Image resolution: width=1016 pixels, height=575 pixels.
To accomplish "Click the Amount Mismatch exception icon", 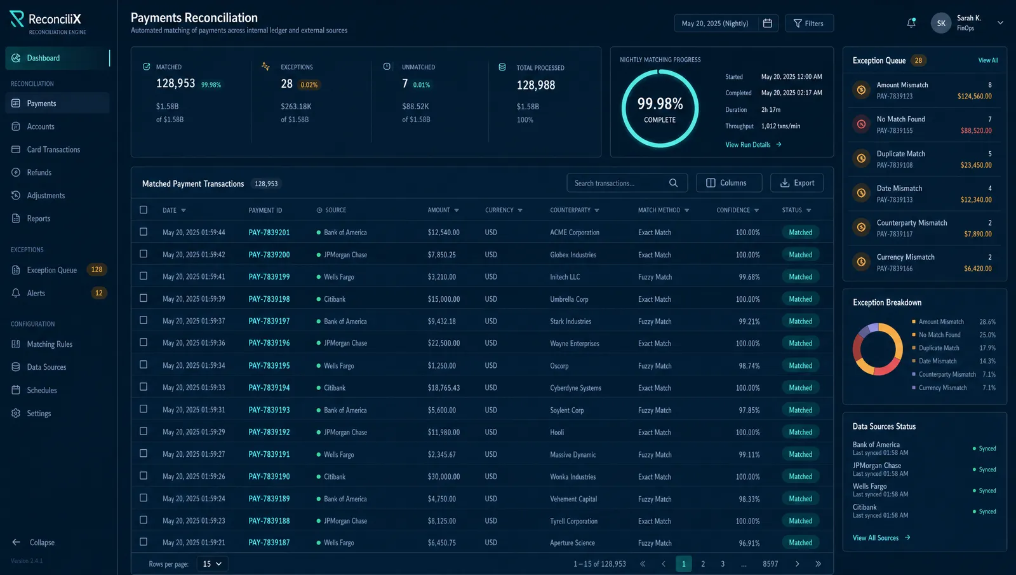I will click(x=861, y=90).
